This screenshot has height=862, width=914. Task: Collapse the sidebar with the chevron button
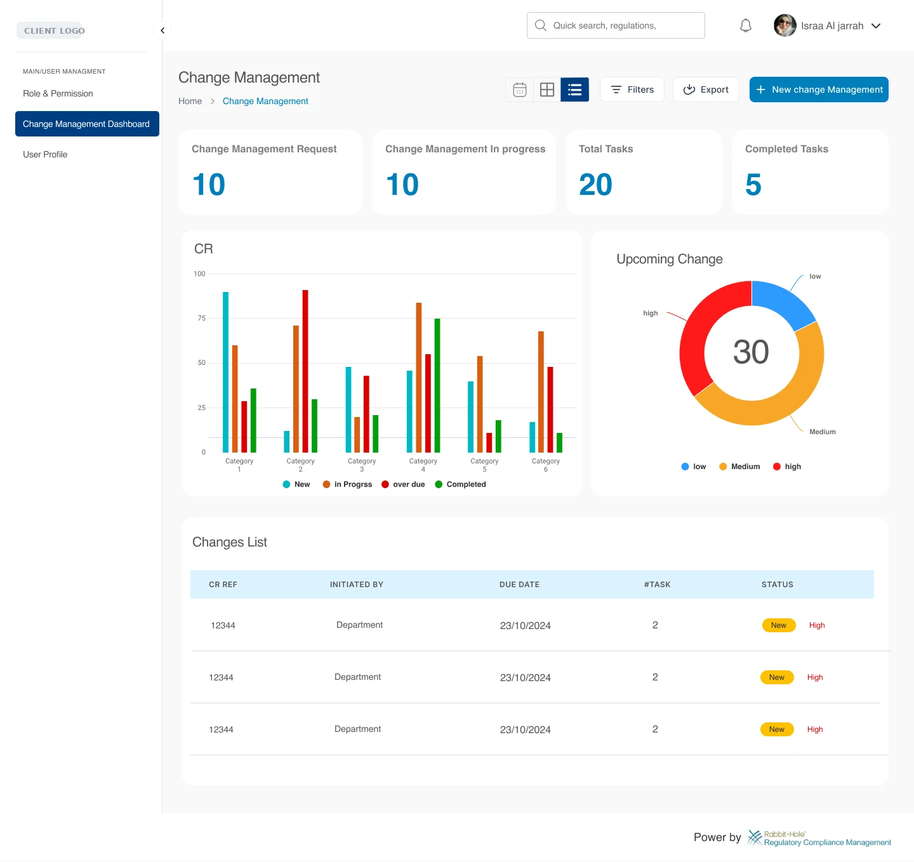pyautogui.click(x=162, y=30)
